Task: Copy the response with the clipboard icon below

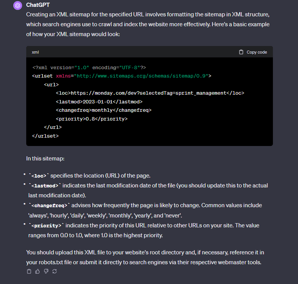Action: 29,271
